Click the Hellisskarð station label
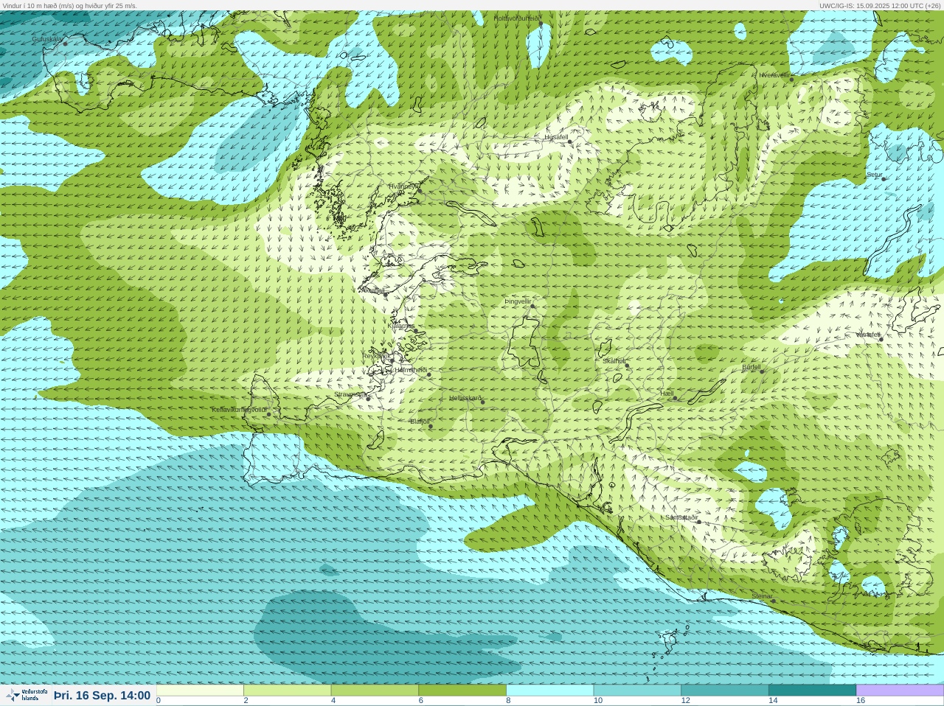This screenshot has width=944, height=706. point(465,398)
